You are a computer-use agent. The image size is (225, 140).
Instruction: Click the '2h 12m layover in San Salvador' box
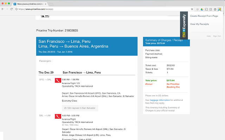pos(80,108)
